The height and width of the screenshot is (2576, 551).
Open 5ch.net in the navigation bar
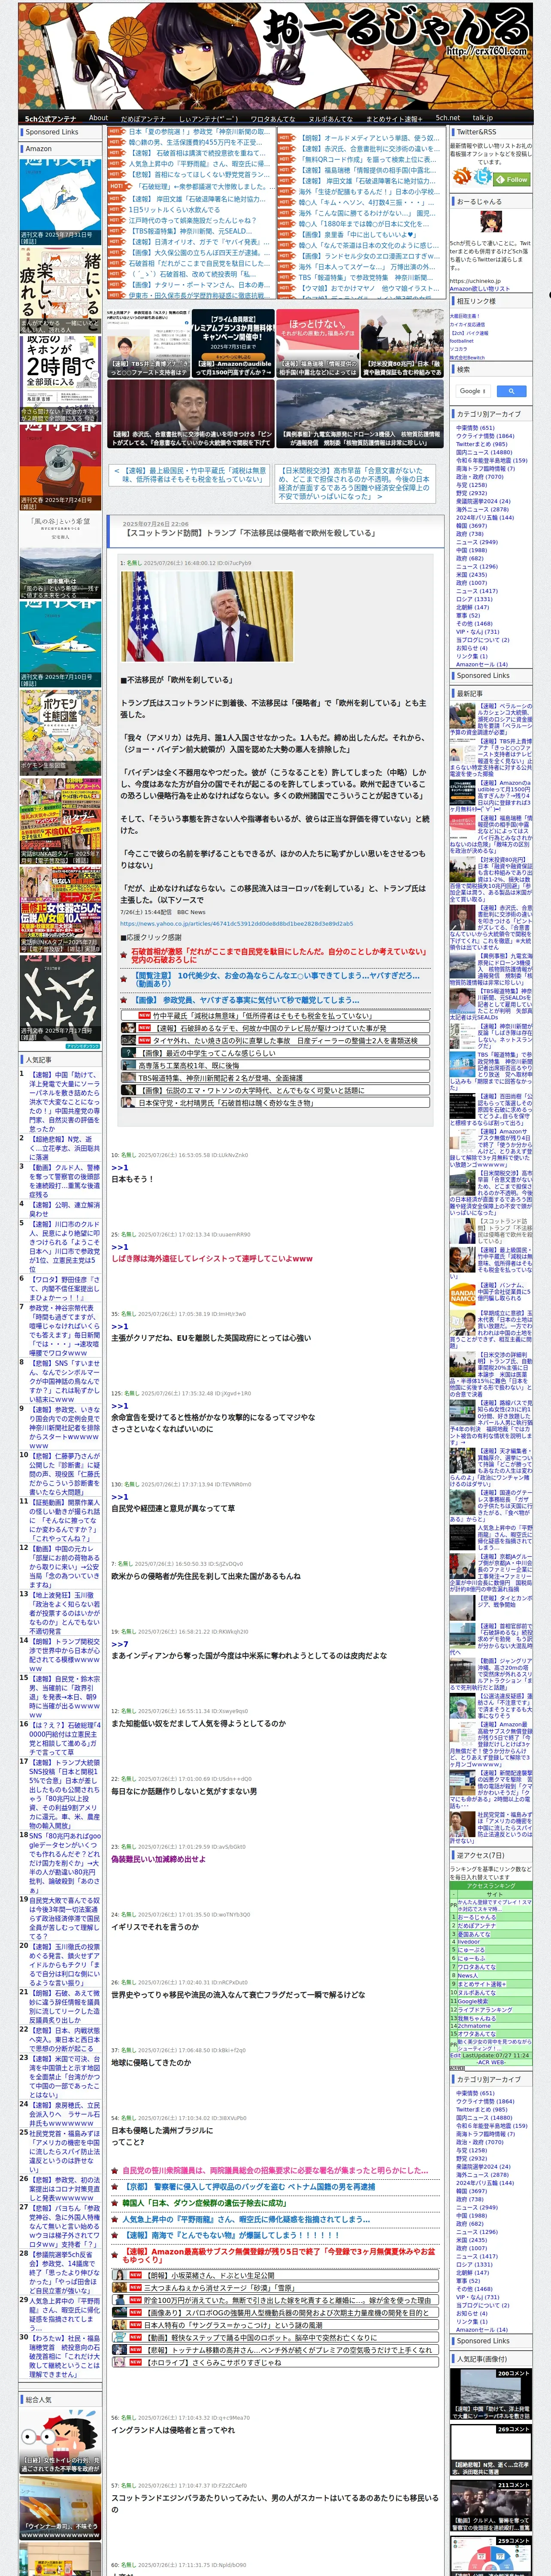[447, 118]
